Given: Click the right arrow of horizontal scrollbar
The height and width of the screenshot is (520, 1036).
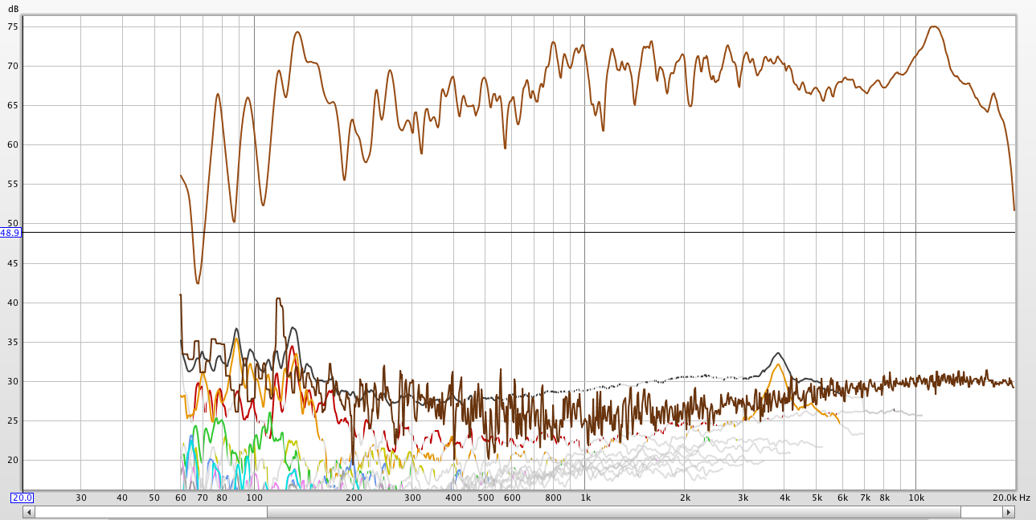Looking at the screenshot, I should point(1009,512).
